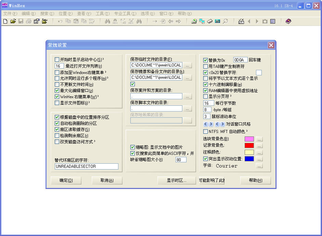Click the blue table grid icon
322x236 pixels.
(x=273, y=21)
